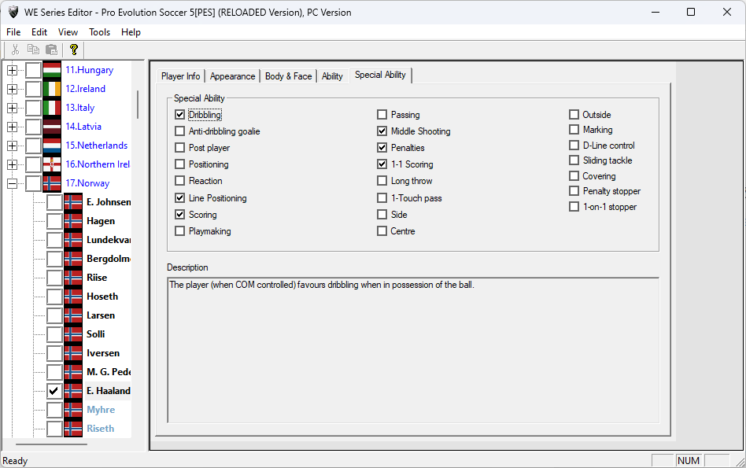
Task: Click the Ireland flag icon
Action: click(52, 89)
